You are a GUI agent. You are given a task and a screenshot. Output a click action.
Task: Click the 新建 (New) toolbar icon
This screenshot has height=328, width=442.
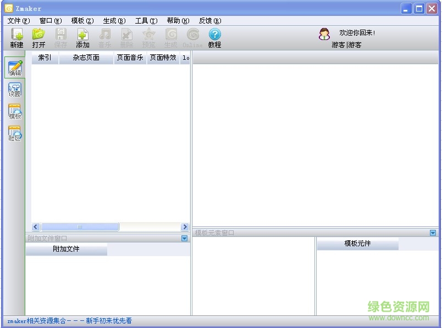[16, 37]
